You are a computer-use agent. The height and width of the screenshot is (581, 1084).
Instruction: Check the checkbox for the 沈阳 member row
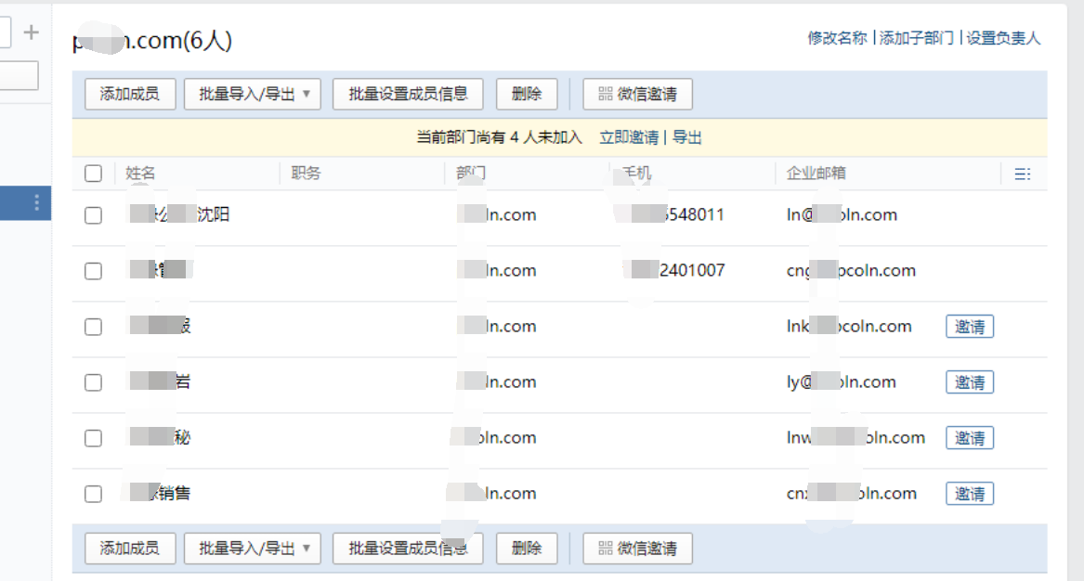(x=93, y=214)
